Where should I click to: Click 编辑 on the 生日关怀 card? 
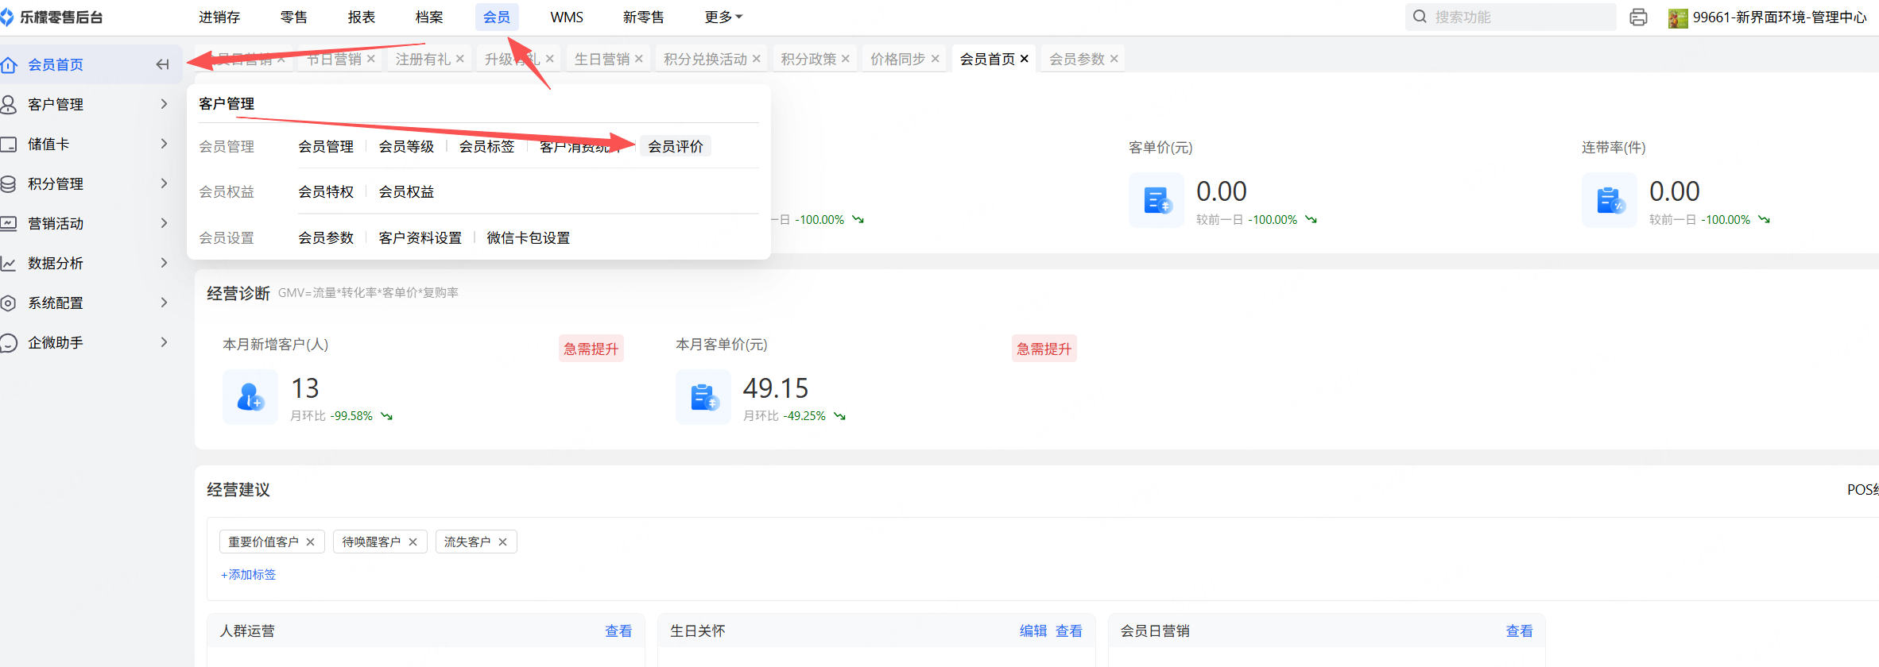coord(1033,630)
